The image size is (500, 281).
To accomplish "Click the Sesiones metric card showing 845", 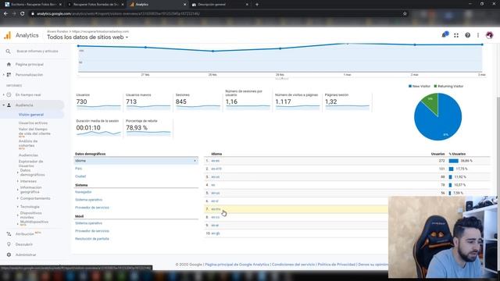I will (x=198, y=102).
